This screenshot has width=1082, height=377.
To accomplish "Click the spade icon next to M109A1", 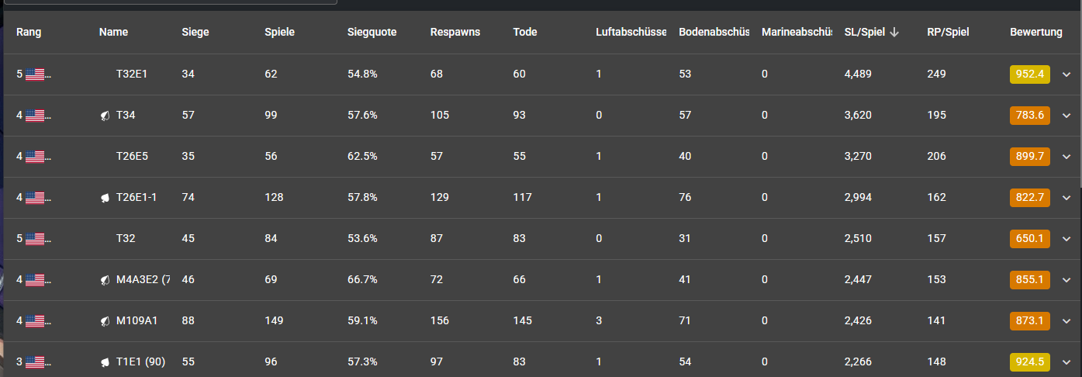I will point(104,321).
